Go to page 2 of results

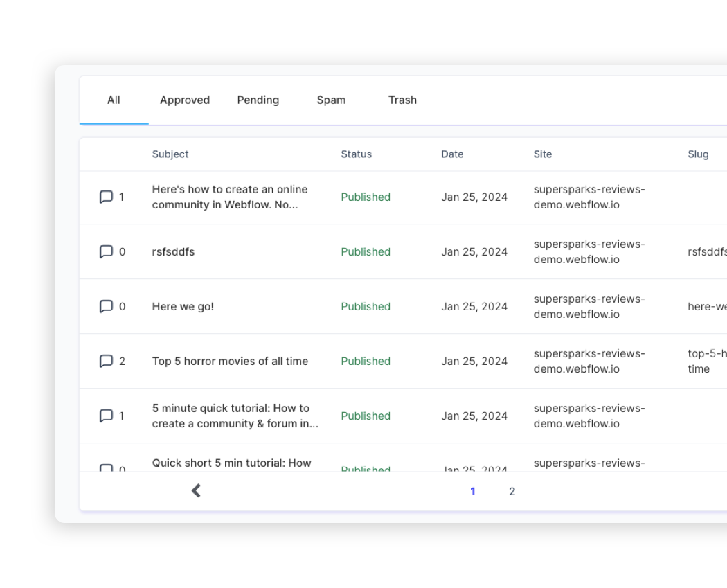pyautogui.click(x=512, y=491)
